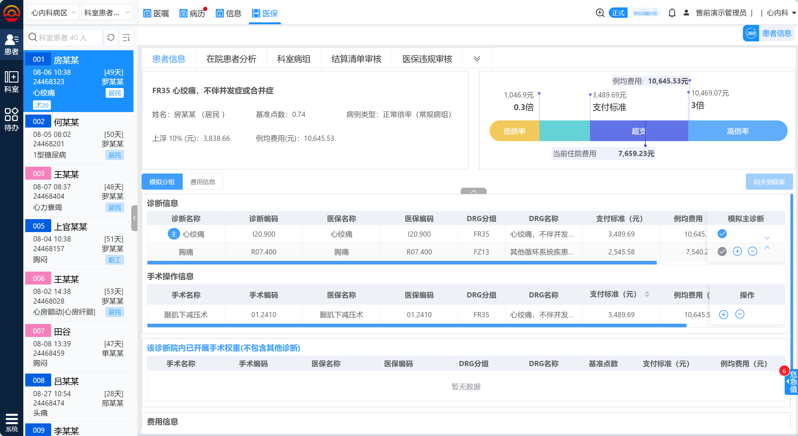Open the 心内科病区 ward dropdown
Image resolution: width=798 pixels, height=436 pixels.
[x=53, y=13]
